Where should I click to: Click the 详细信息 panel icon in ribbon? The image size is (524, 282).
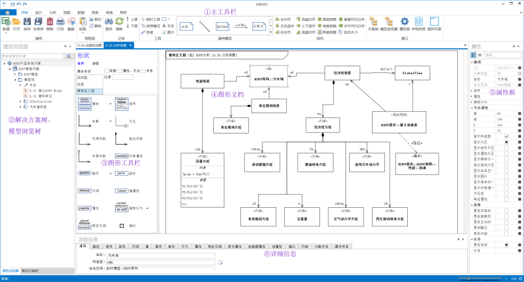(x=419, y=22)
